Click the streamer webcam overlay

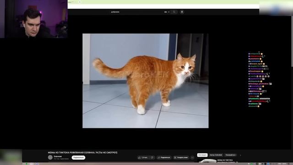(34, 19)
